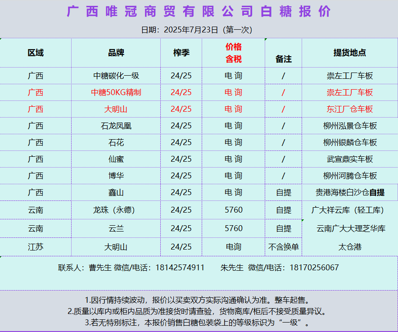Click the 区域 column header
Viewport: 398px width, 332px height.
click(x=36, y=53)
